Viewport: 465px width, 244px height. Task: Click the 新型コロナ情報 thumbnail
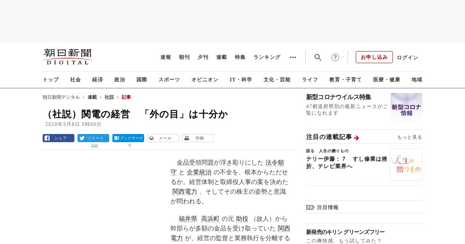(406, 108)
